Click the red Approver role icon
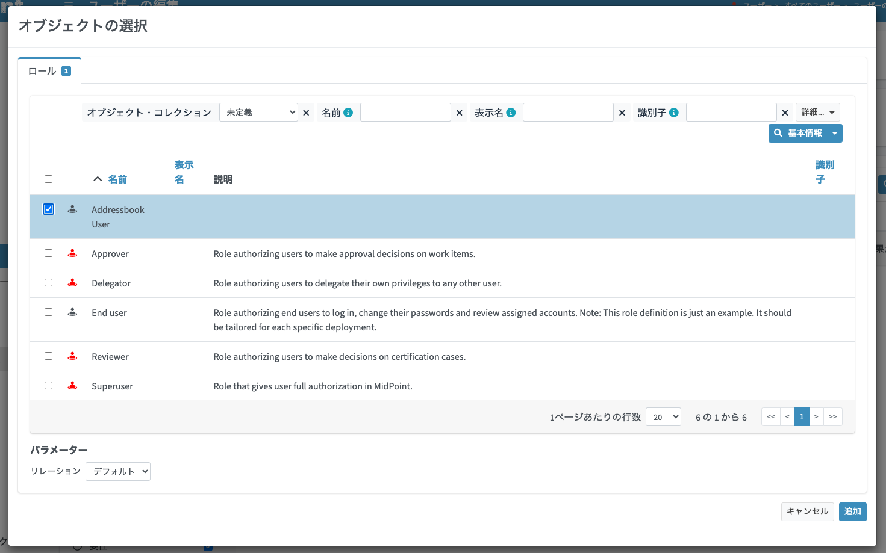Screen dimensions: 886x553 click(72, 253)
